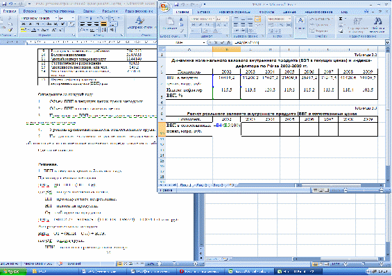
Task: Cancel formula entry with the X button
Action: click(216, 43)
